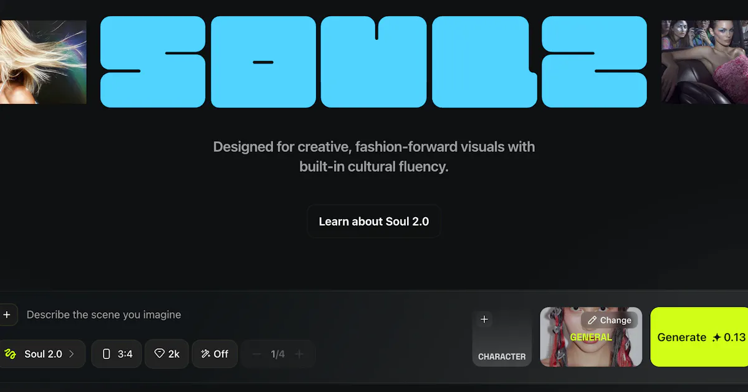
Task: Click the Soul 2.0 green squiggle logo icon
Action: pyautogui.click(x=10, y=354)
